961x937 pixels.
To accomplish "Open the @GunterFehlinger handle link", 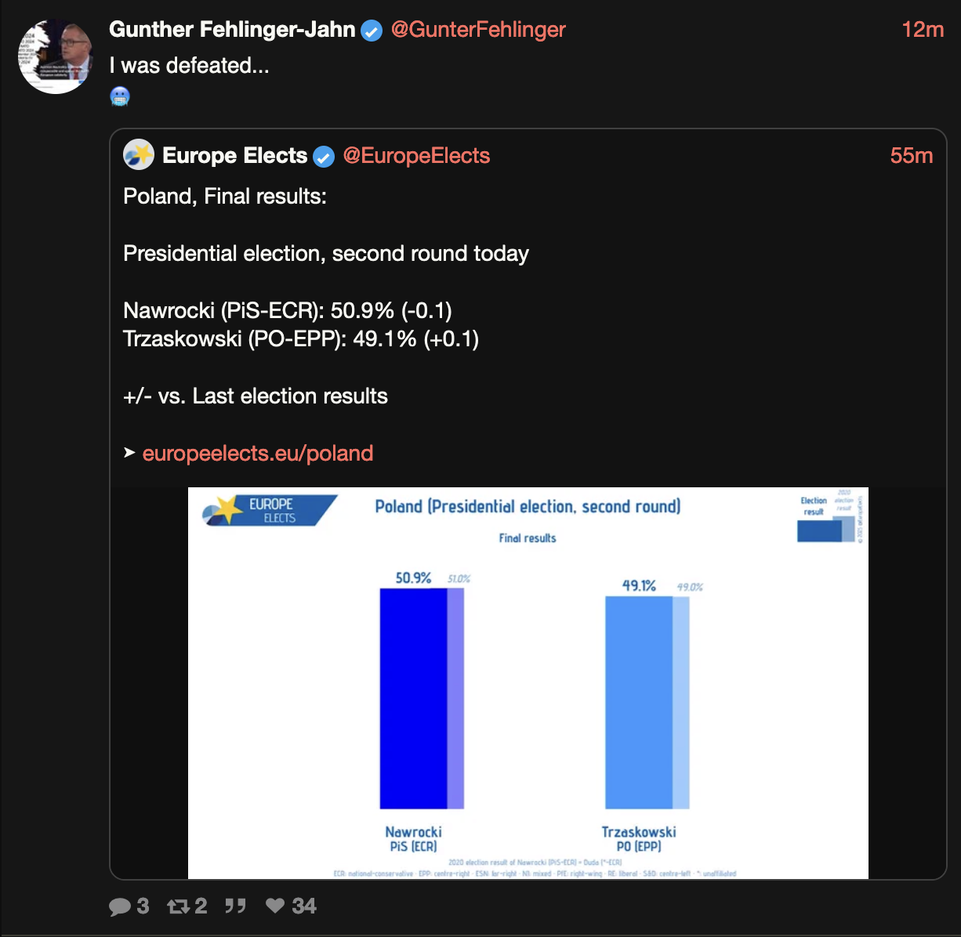I will coord(478,30).
